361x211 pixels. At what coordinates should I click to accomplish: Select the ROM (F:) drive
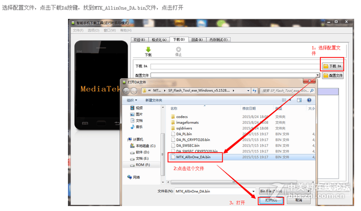tap(140, 165)
